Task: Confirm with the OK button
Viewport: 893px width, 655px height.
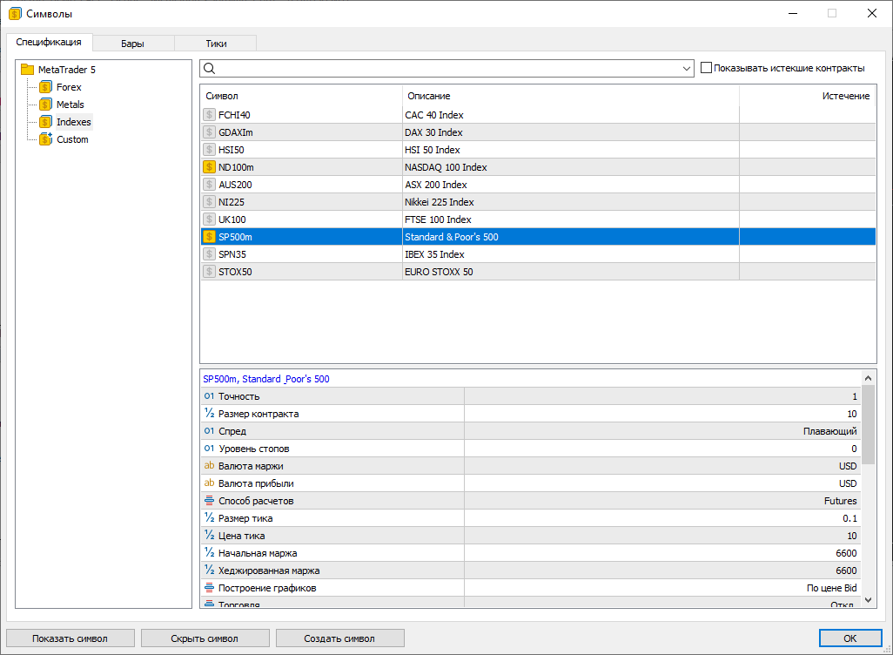Action: tap(850, 638)
